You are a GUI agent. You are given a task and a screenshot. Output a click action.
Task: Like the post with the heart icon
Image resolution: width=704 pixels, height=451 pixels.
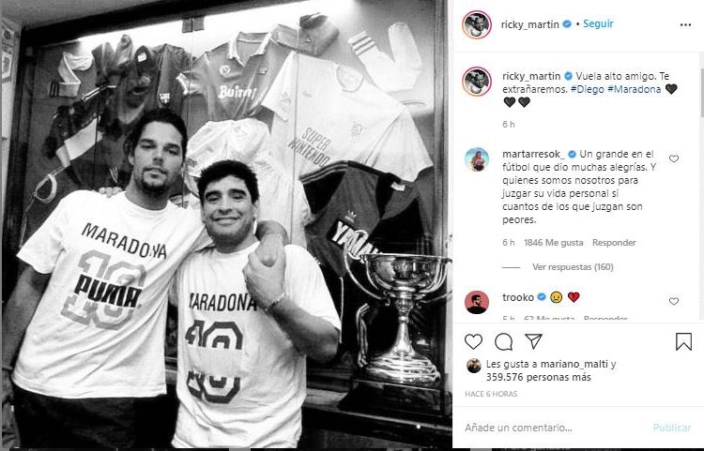(473, 341)
